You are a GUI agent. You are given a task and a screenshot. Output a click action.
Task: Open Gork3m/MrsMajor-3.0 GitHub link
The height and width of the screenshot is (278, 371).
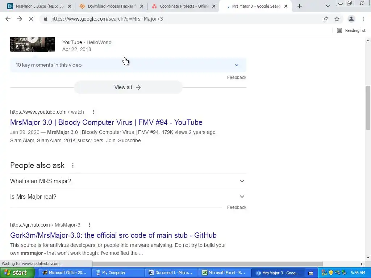pyautogui.click(x=113, y=235)
